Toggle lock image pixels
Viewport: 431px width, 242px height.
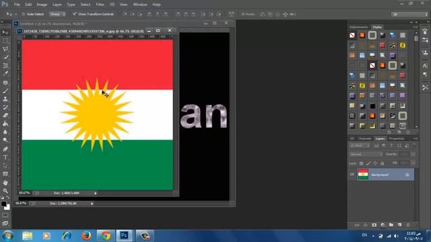368,163
